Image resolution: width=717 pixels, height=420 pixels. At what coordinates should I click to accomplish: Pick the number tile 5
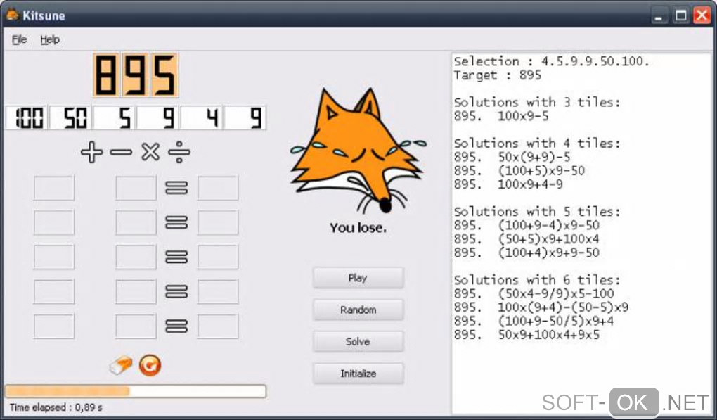[x=115, y=117]
